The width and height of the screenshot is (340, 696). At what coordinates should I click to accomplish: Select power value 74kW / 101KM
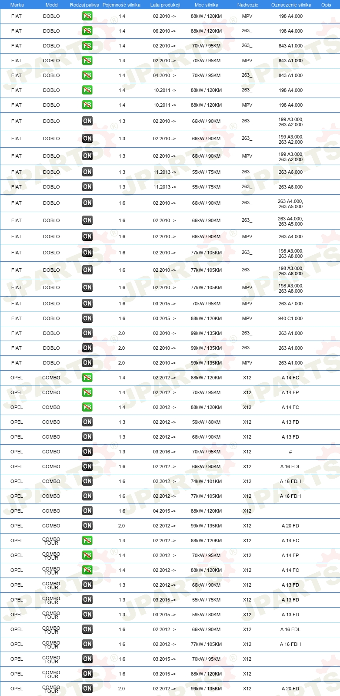pyautogui.click(x=206, y=481)
